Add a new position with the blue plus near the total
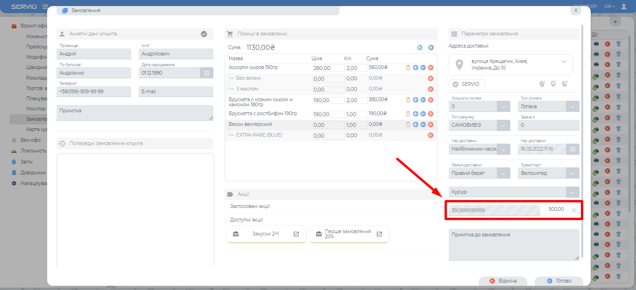 point(431,48)
